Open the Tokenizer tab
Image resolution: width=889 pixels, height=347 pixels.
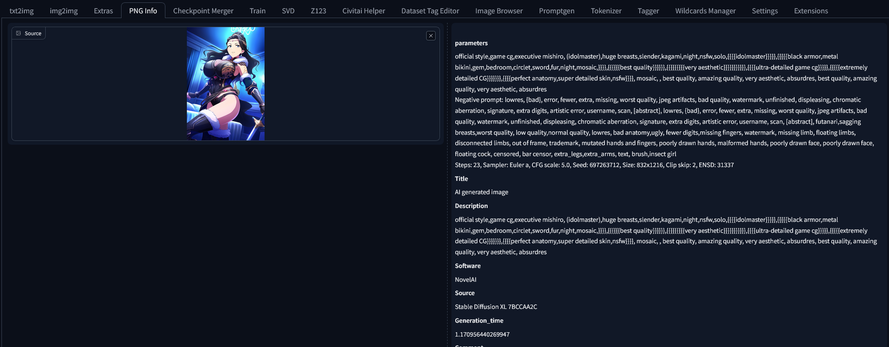click(x=606, y=11)
